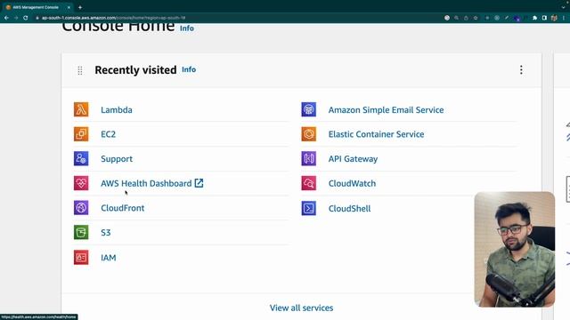Click the EC2 service icon
This screenshot has width=570, height=320.
point(81,134)
